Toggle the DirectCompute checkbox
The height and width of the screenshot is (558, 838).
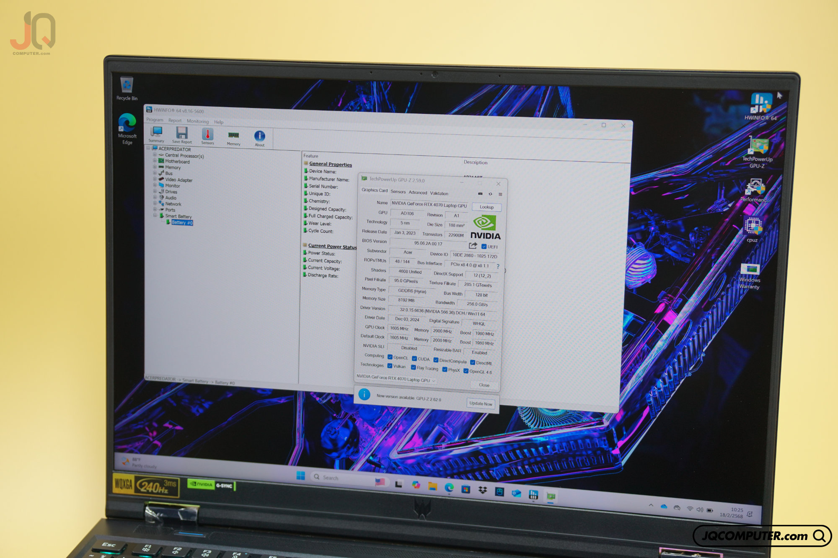click(436, 360)
